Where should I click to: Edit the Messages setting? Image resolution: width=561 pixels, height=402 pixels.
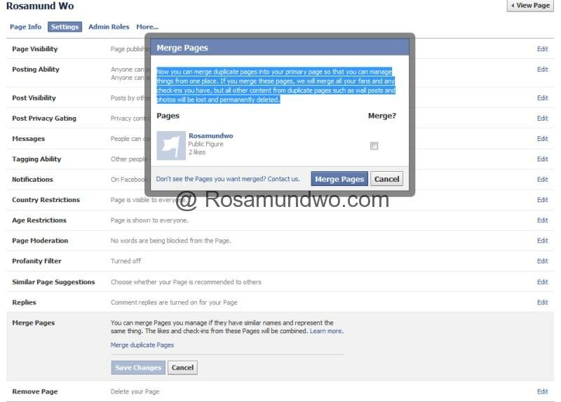[542, 139]
